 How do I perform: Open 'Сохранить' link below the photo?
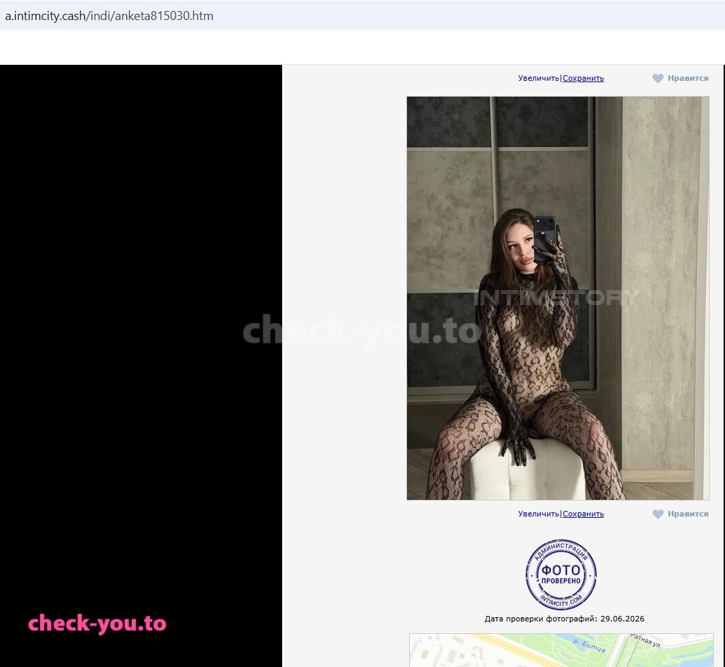point(583,514)
